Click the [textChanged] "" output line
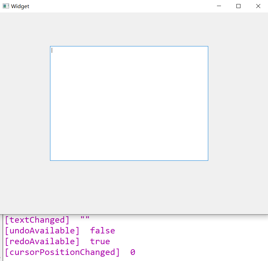 (x=47, y=220)
